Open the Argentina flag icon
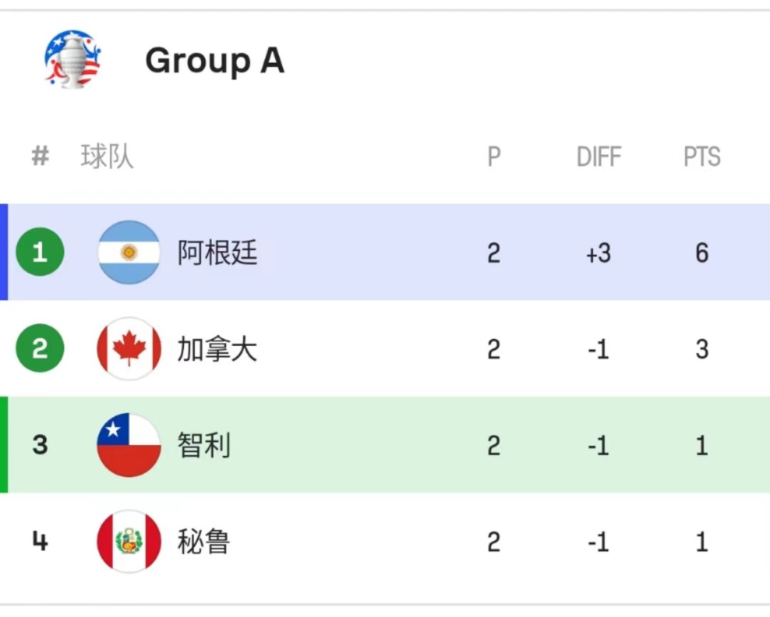This screenshot has width=770, height=617. pyautogui.click(x=129, y=253)
